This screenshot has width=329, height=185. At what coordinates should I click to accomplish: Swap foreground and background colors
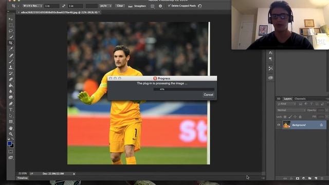(12, 139)
